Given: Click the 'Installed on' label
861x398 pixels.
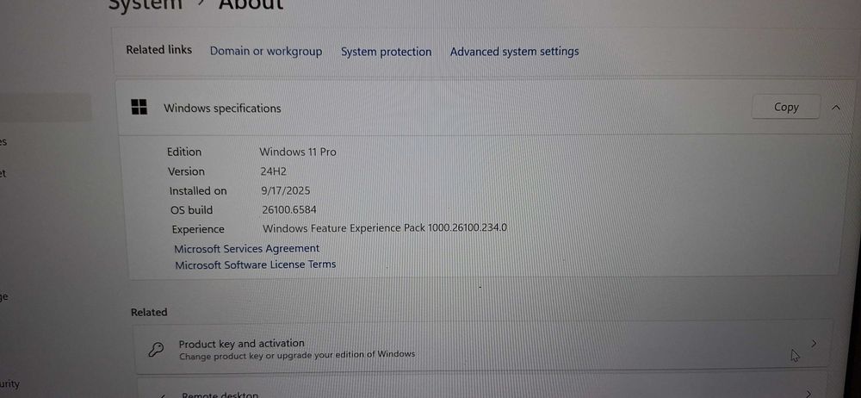Looking at the screenshot, I should [x=198, y=191].
